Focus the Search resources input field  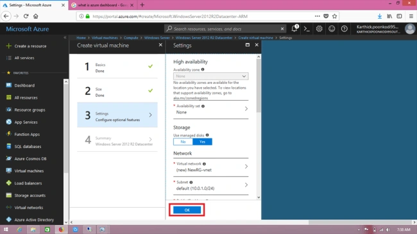point(226,29)
